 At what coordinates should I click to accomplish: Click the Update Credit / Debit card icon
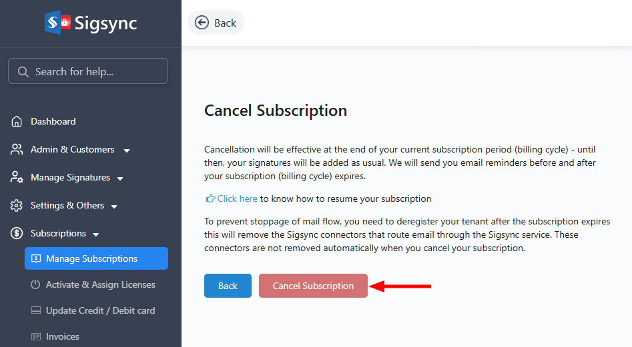[x=36, y=311]
